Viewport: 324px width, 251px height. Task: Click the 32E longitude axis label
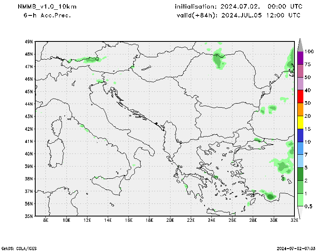point(294,221)
